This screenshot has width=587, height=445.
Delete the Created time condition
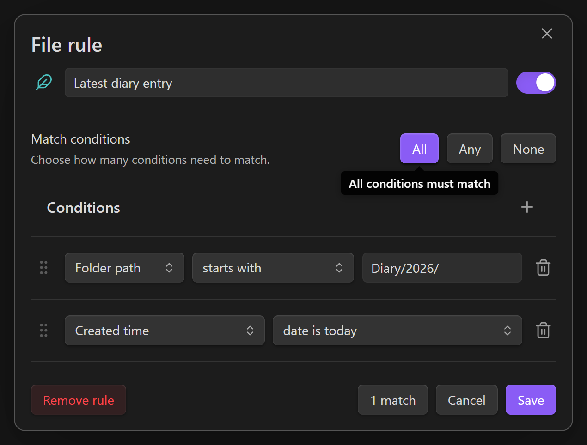pyautogui.click(x=543, y=331)
